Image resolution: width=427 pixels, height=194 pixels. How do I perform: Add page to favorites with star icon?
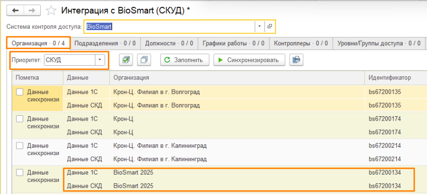pyautogui.click(x=51, y=10)
